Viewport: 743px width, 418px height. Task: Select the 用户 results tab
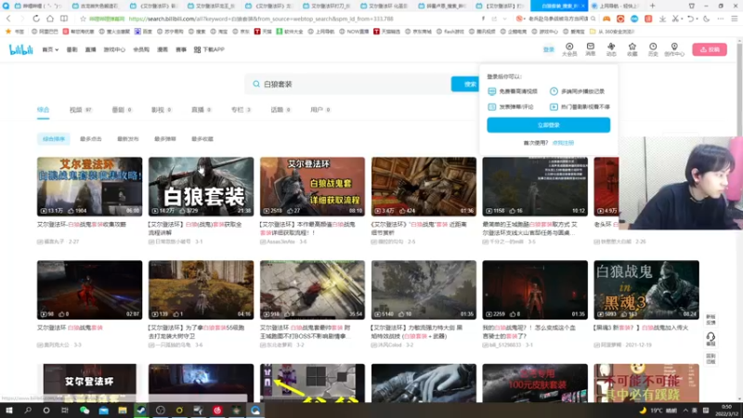(319, 110)
